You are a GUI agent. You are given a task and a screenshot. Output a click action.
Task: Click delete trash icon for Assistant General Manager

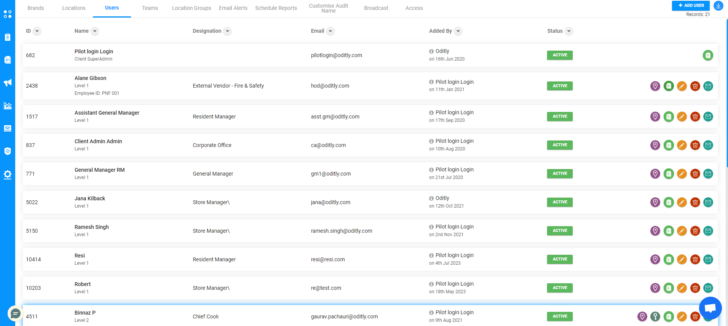click(x=695, y=117)
